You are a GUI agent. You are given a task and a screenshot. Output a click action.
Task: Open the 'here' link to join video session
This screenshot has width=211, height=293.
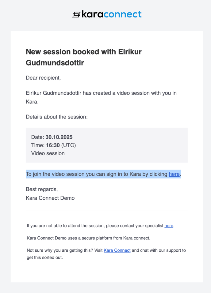point(174,174)
